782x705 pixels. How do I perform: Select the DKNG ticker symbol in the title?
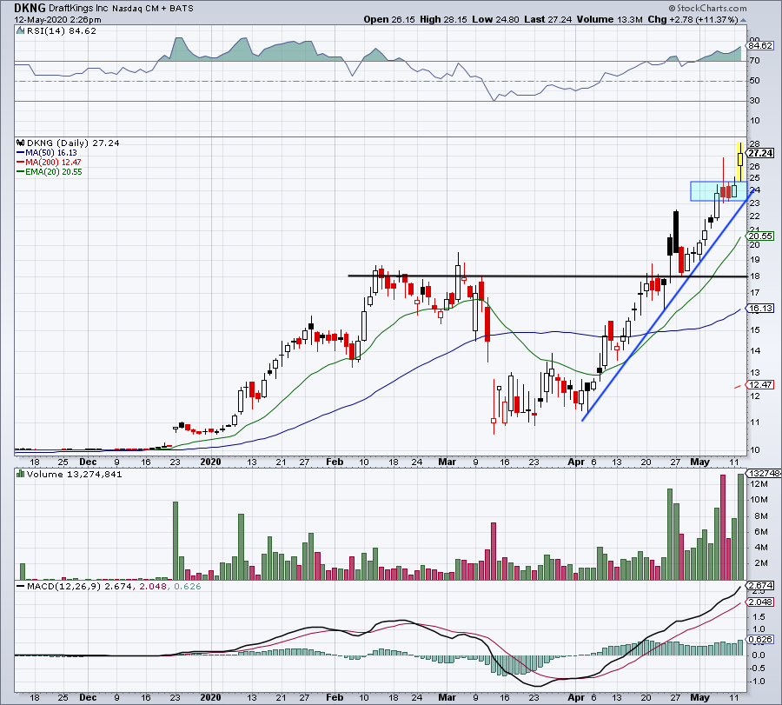coord(30,8)
